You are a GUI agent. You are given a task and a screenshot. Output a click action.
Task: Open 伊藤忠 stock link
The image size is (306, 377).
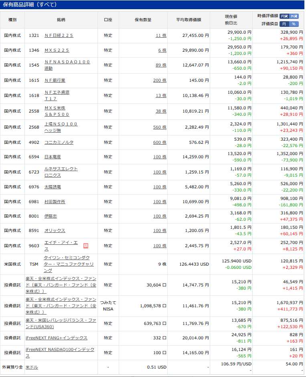click(51, 216)
